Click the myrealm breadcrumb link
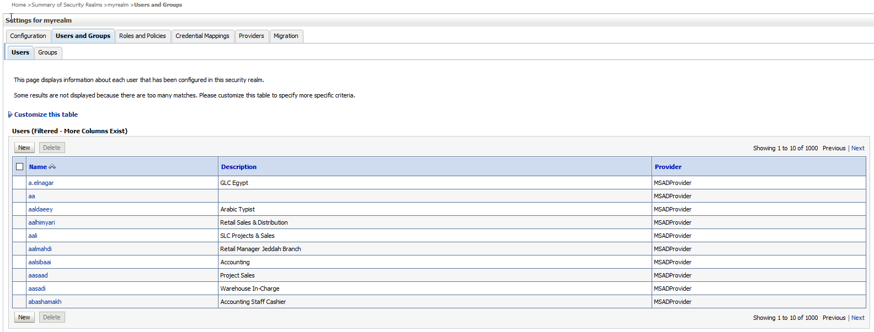This screenshot has width=874, height=332. [x=118, y=5]
